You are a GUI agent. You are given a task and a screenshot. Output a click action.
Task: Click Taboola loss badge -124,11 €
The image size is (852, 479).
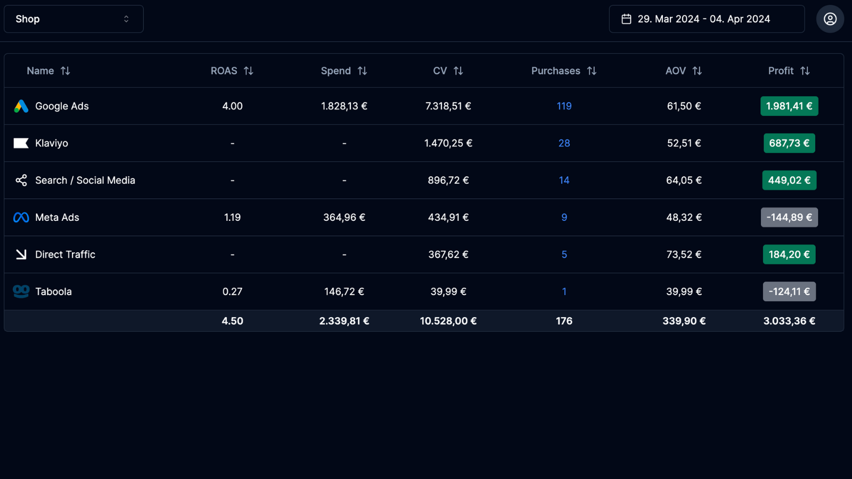(x=789, y=291)
